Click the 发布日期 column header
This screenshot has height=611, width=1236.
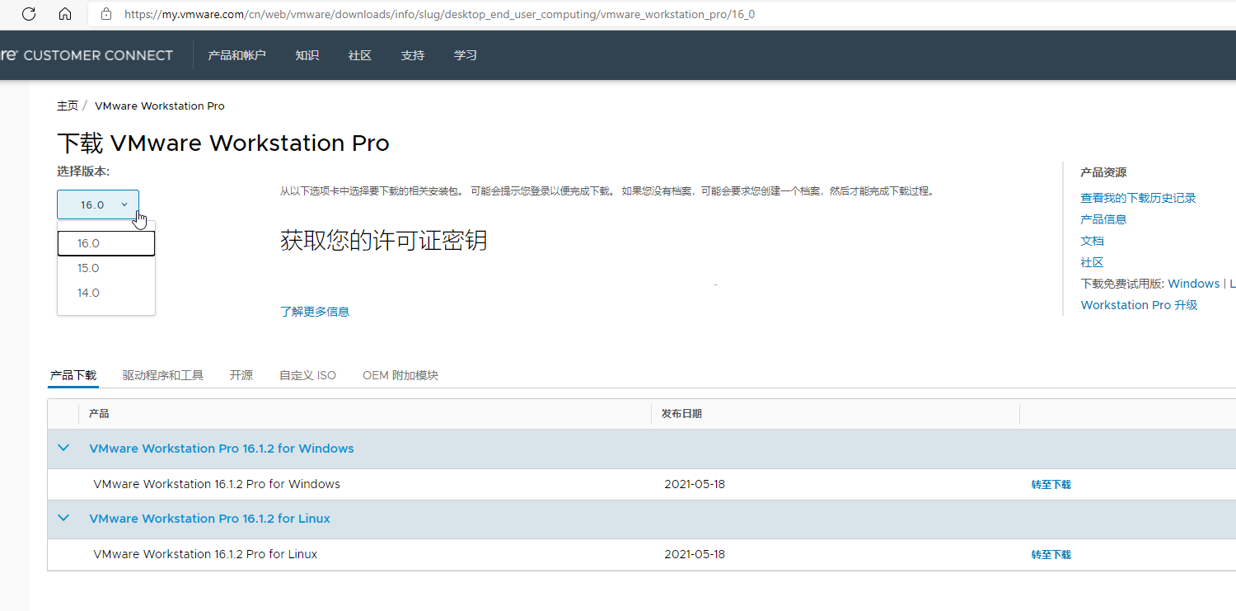tap(681, 414)
